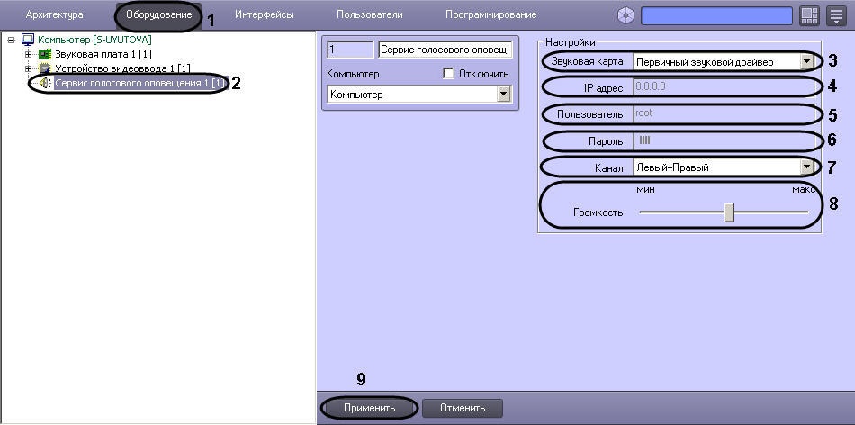Click the hexagon logo icon in top bar

625,15
